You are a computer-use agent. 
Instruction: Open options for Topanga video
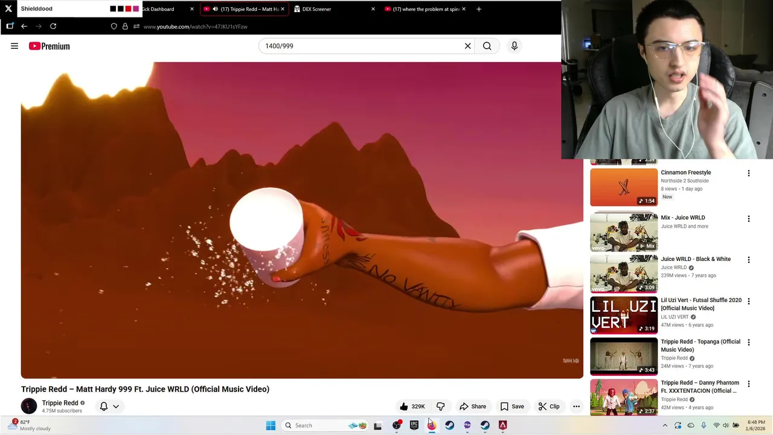tap(749, 343)
